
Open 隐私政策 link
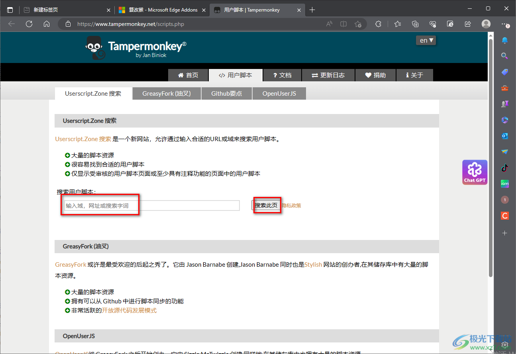pos(292,206)
